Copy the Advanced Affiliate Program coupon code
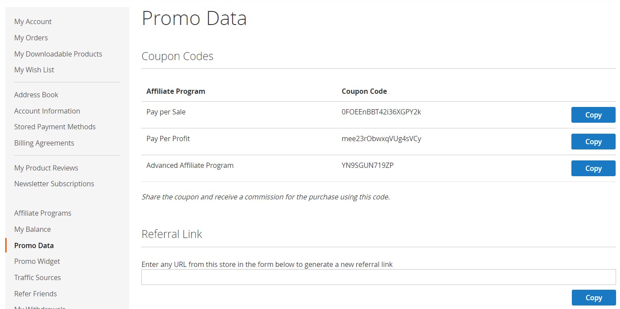Screen dimensions: 620x309 593,168
